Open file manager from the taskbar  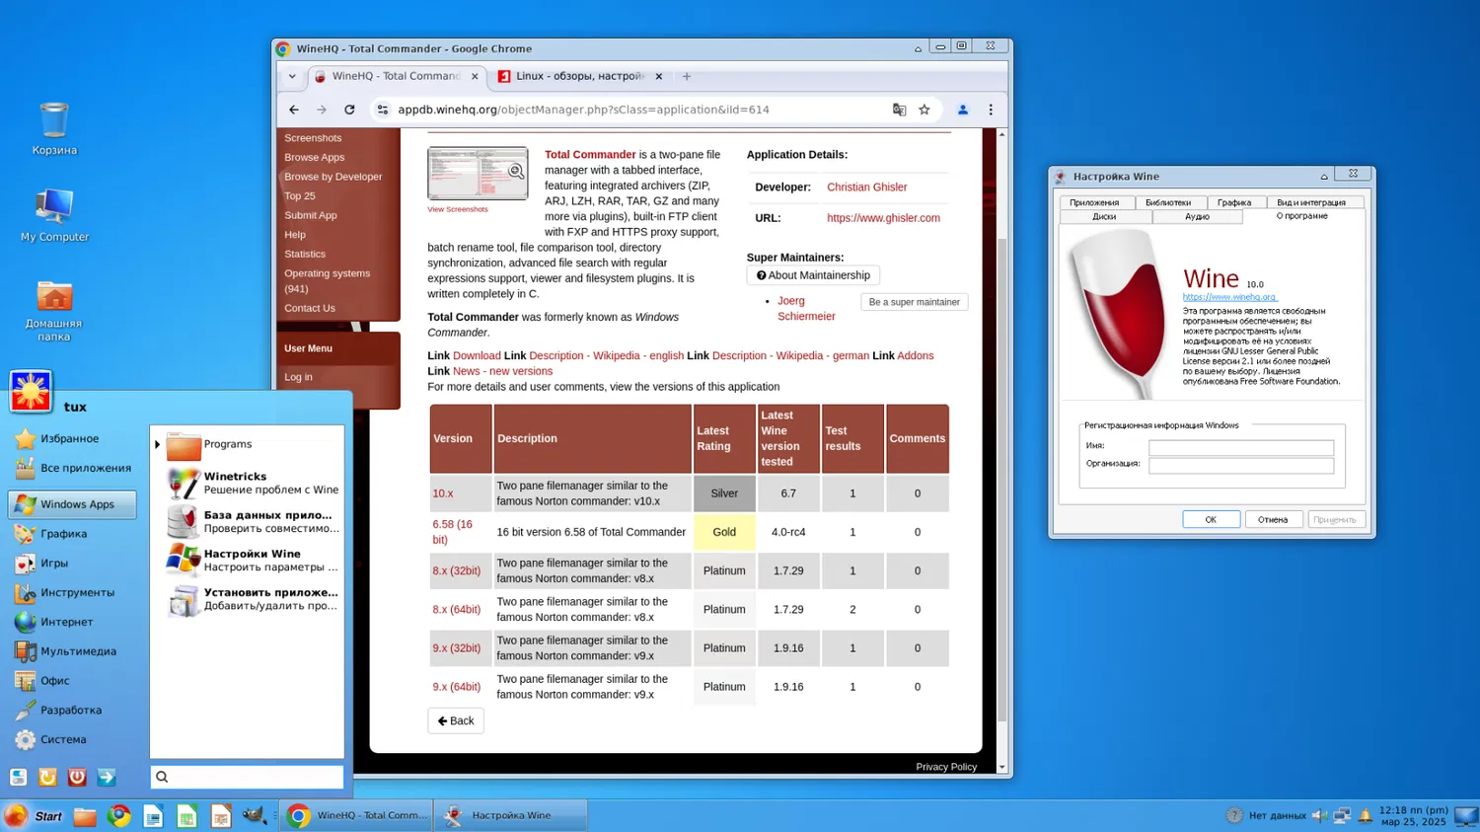(x=85, y=816)
